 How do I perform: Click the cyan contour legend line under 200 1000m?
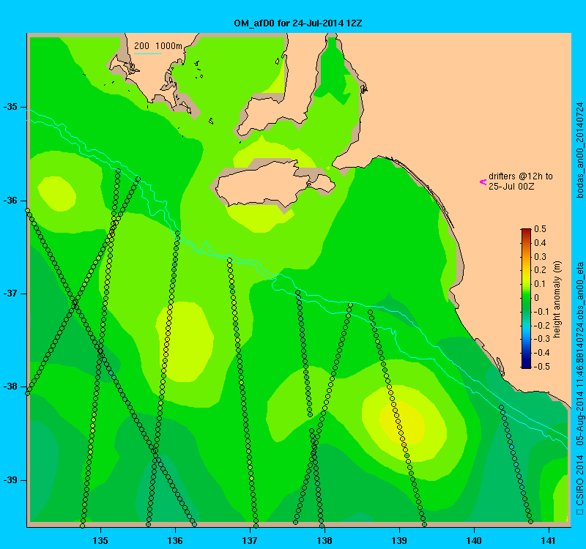[148, 53]
